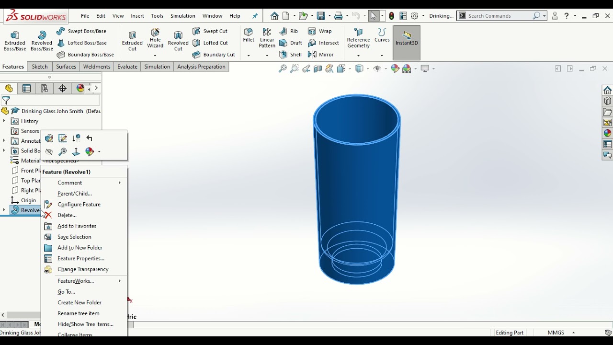
Task: Select the Draft tool
Action: (291, 43)
